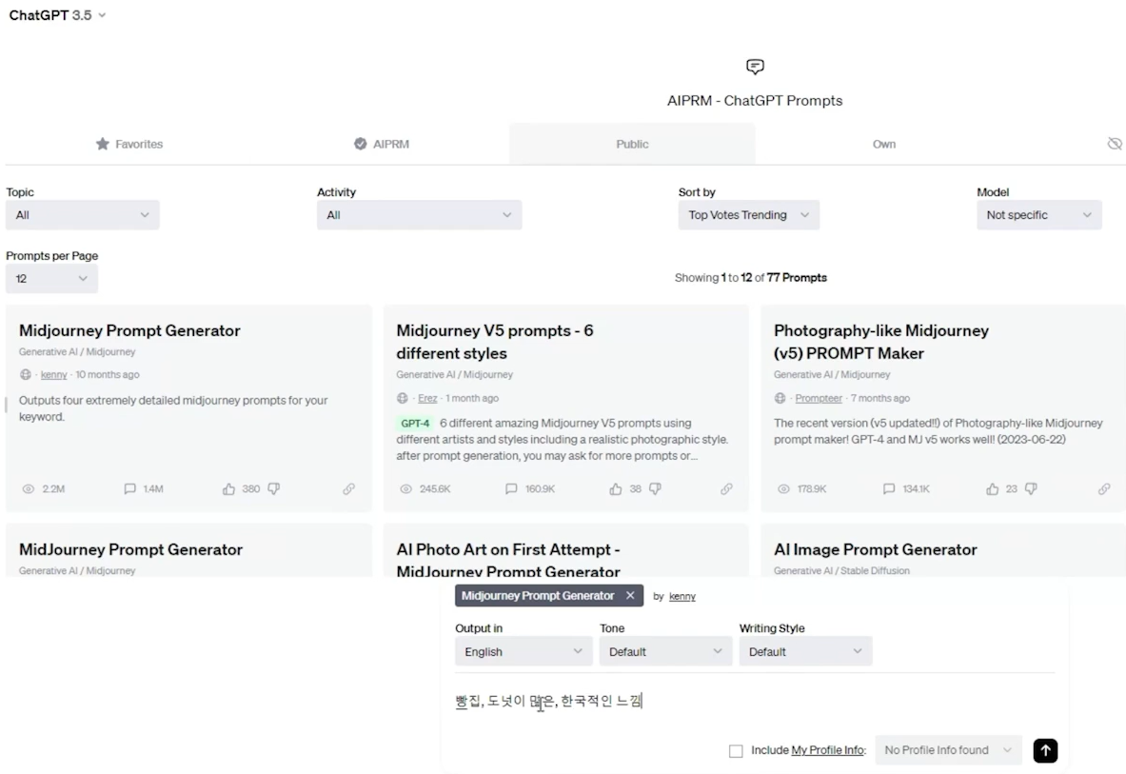
Task: Click the AIPRM - ChatGPT Prompts heading
Action: click(x=755, y=101)
